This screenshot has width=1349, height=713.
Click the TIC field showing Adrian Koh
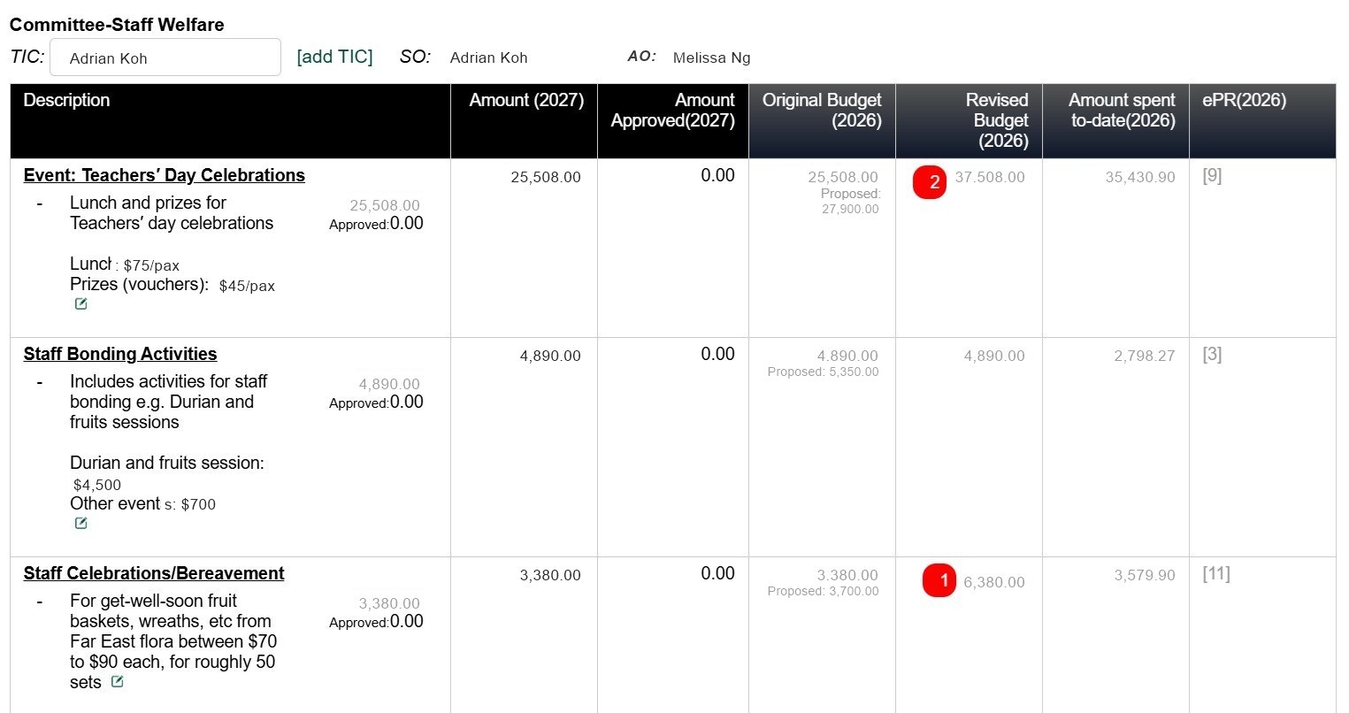pos(165,57)
